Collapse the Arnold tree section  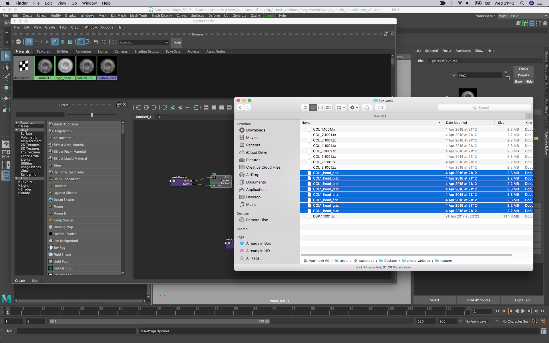pyautogui.click(x=17, y=178)
